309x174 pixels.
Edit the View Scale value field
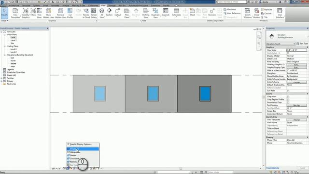296,50
